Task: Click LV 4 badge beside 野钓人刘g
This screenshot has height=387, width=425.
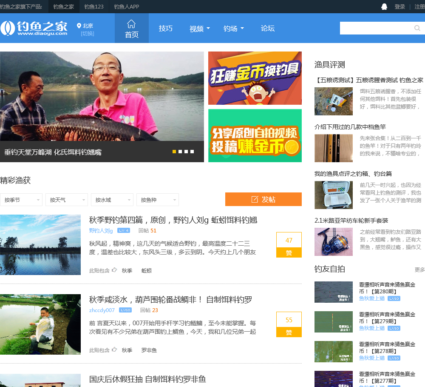Action: (124, 230)
